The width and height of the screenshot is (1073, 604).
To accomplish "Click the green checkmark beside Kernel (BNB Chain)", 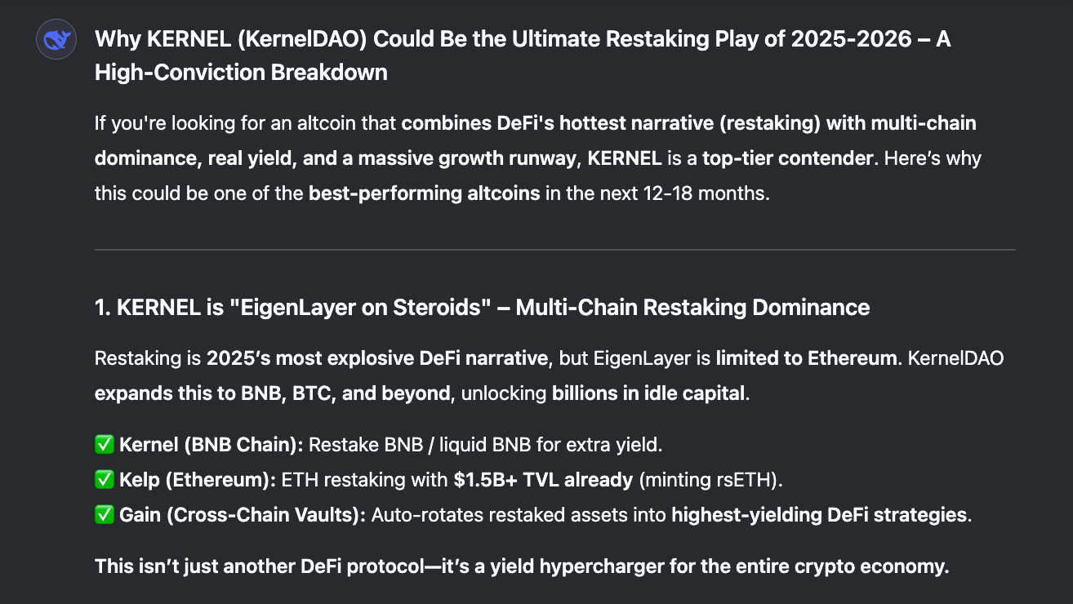I will tap(105, 445).
